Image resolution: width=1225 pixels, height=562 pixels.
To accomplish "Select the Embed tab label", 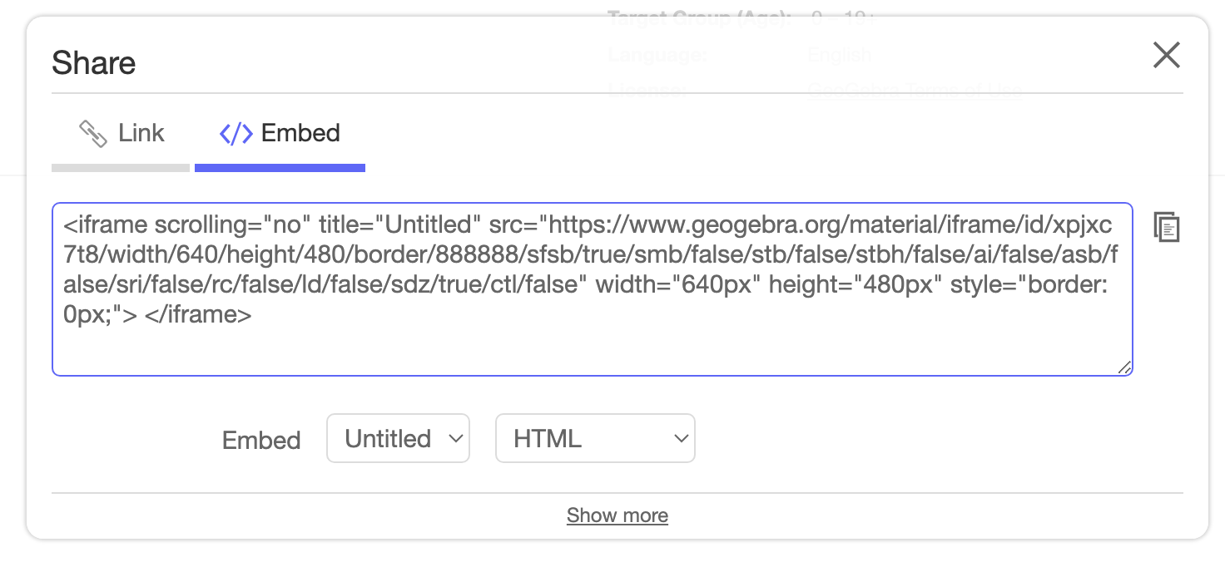I will pyautogui.click(x=300, y=133).
